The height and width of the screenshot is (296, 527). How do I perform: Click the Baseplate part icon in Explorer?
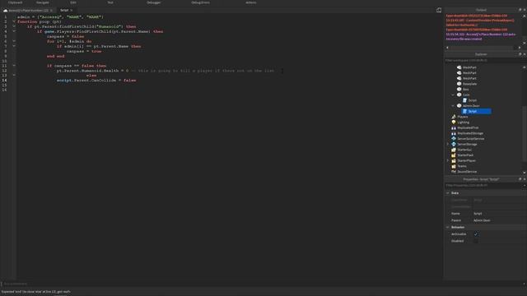click(459, 84)
